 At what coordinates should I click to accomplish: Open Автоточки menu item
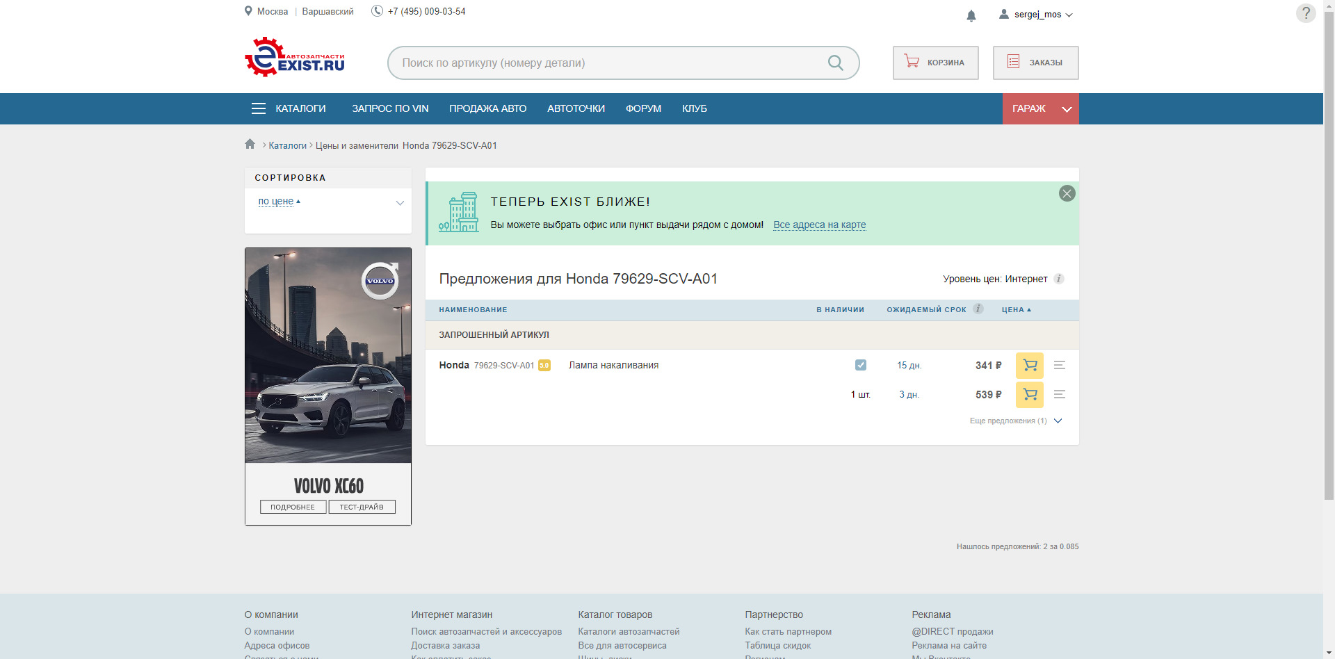click(576, 108)
